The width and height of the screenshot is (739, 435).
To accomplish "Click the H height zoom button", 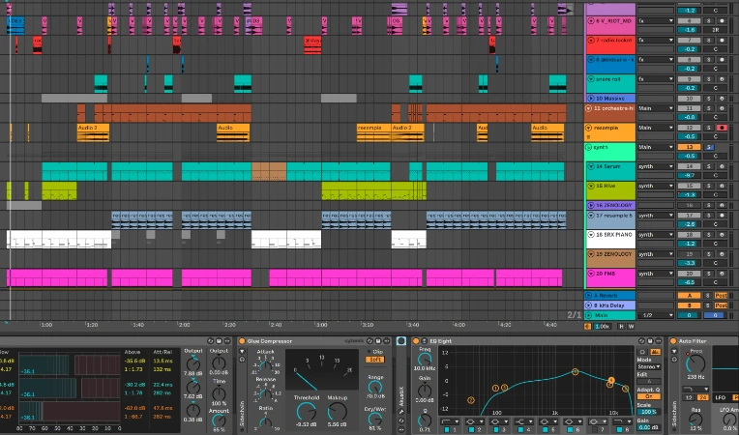I will (621, 327).
